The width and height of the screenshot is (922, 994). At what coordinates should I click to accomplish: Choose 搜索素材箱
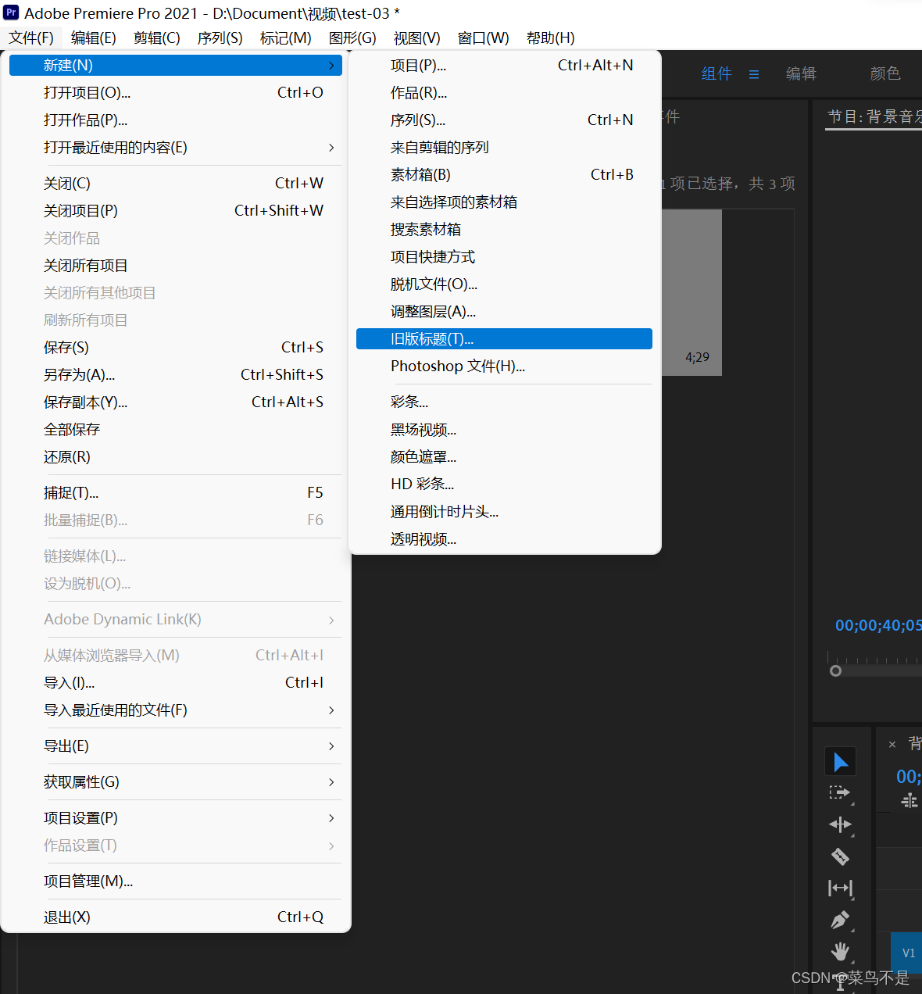tap(504, 230)
